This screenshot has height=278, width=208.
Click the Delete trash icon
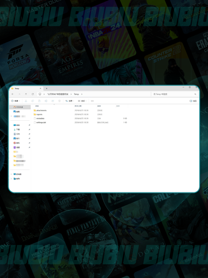coord(60,101)
